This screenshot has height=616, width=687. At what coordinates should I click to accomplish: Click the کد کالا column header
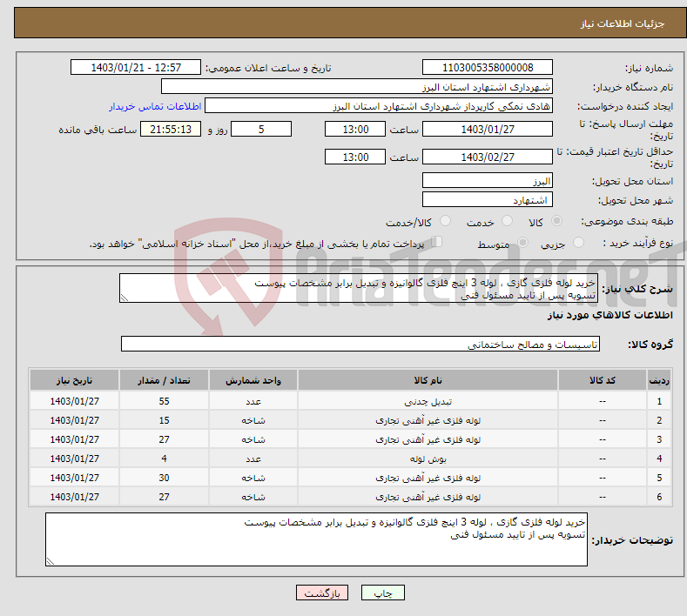tap(603, 380)
